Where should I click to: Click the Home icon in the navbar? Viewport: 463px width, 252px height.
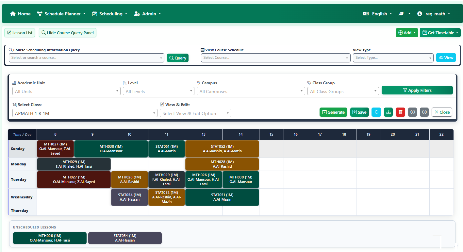tap(13, 13)
